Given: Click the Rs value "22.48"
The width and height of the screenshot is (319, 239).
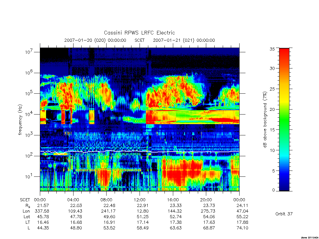Looking at the screenshot, I should tap(109, 205).
